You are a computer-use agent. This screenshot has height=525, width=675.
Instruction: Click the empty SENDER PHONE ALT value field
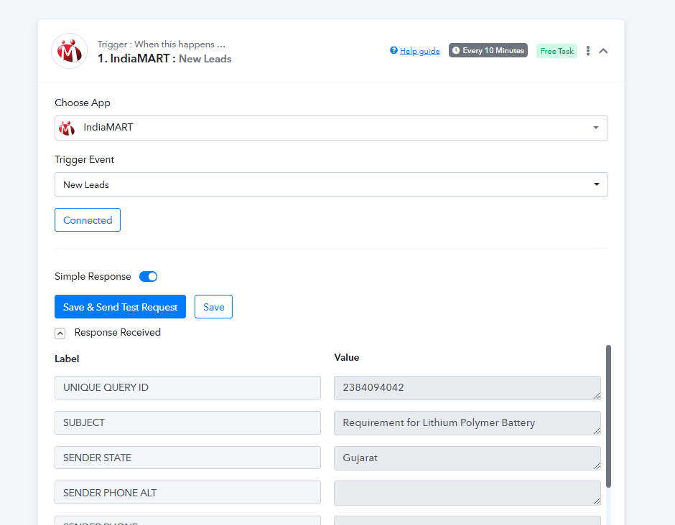(x=467, y=493)
